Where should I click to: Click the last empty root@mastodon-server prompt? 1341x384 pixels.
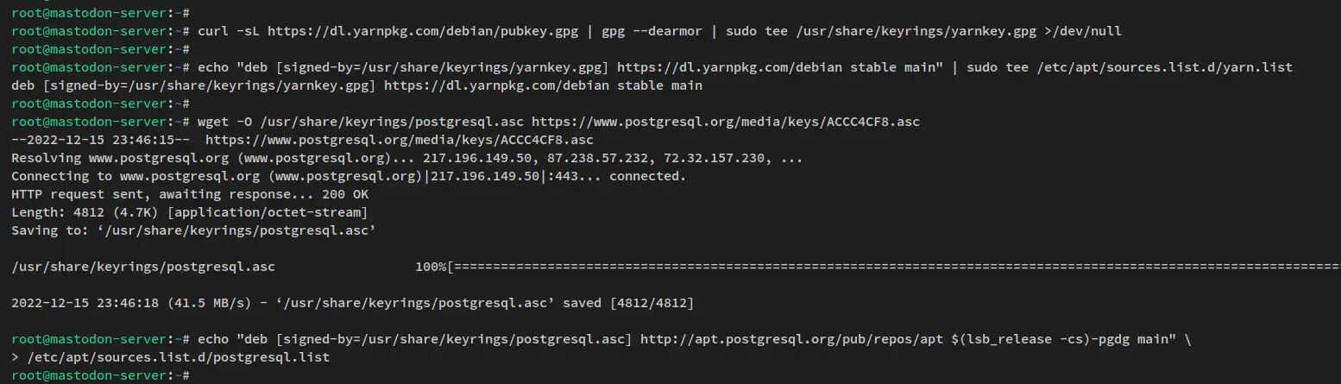click(x=100, y=375)
